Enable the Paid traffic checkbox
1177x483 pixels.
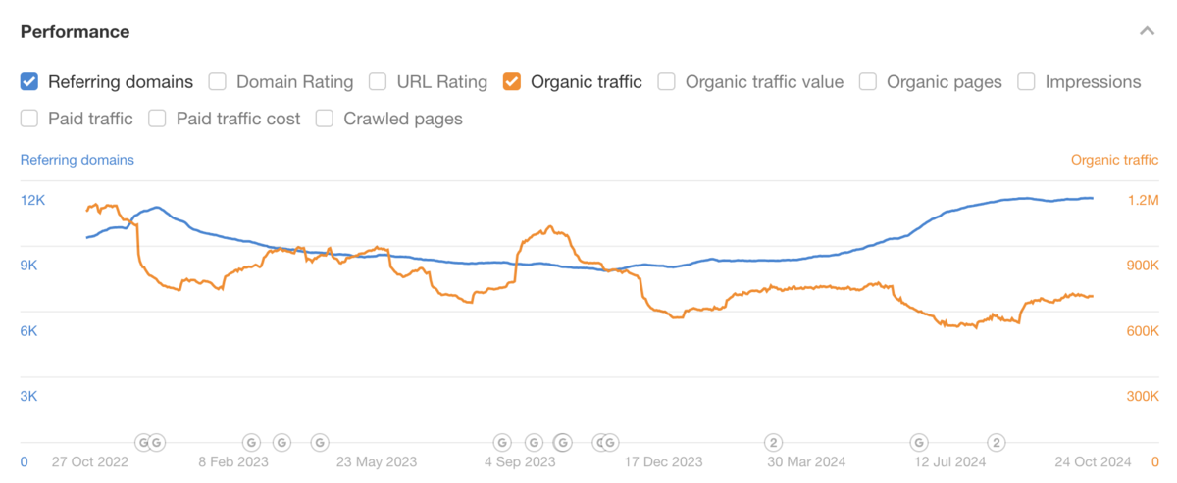pyautogui.click(x=29, y=119)
